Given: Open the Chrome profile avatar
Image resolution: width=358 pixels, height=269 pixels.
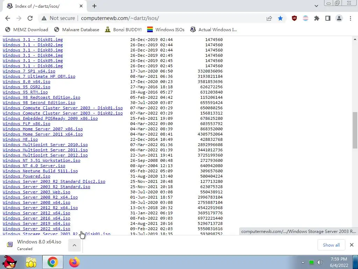Looking at the screenshot, I should pyautogui.click(x=339, y=18).
